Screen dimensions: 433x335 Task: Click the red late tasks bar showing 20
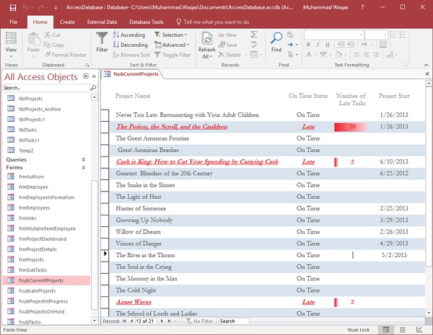[x=350, y=127]
